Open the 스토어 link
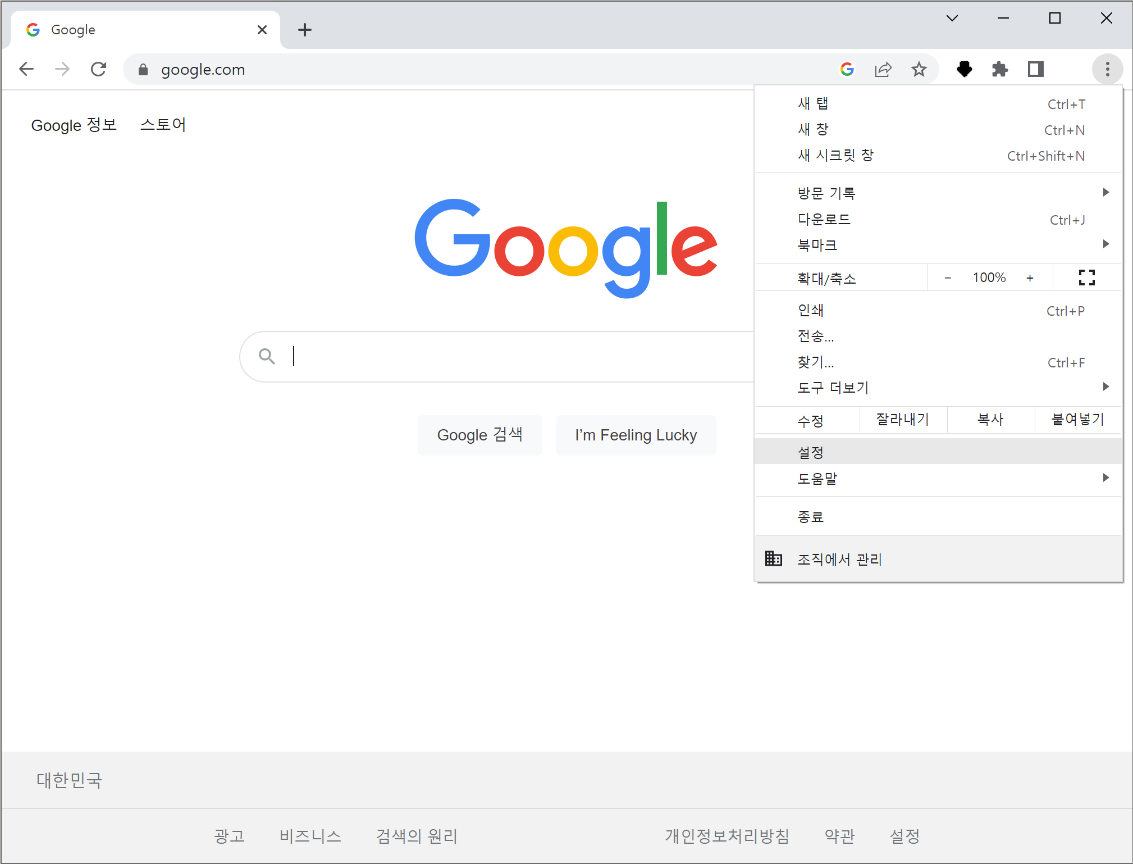1133x864 pixels. point(163,125)
